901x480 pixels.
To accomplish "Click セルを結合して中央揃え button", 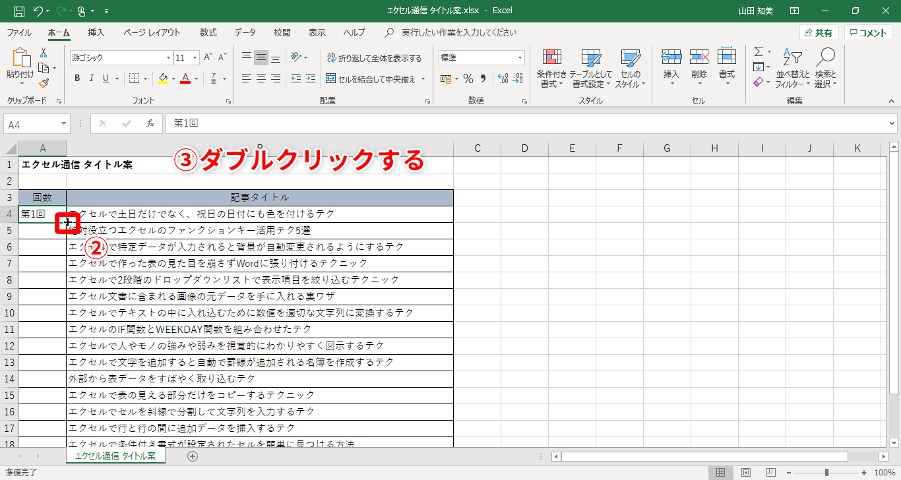I will [371, 79].
